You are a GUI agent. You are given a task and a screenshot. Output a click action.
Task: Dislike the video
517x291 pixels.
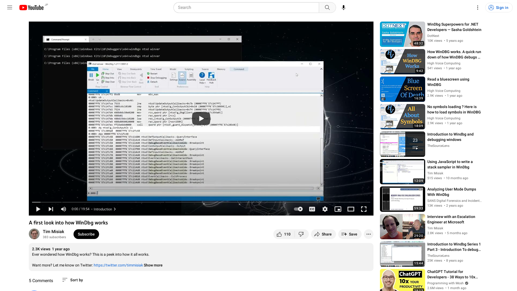[x=301, y=234]
